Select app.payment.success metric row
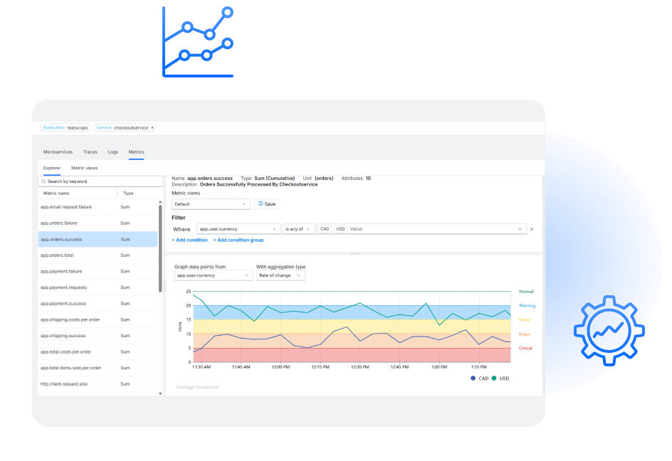Viewport: 672px width, 461px height. (x=98, y=304)
